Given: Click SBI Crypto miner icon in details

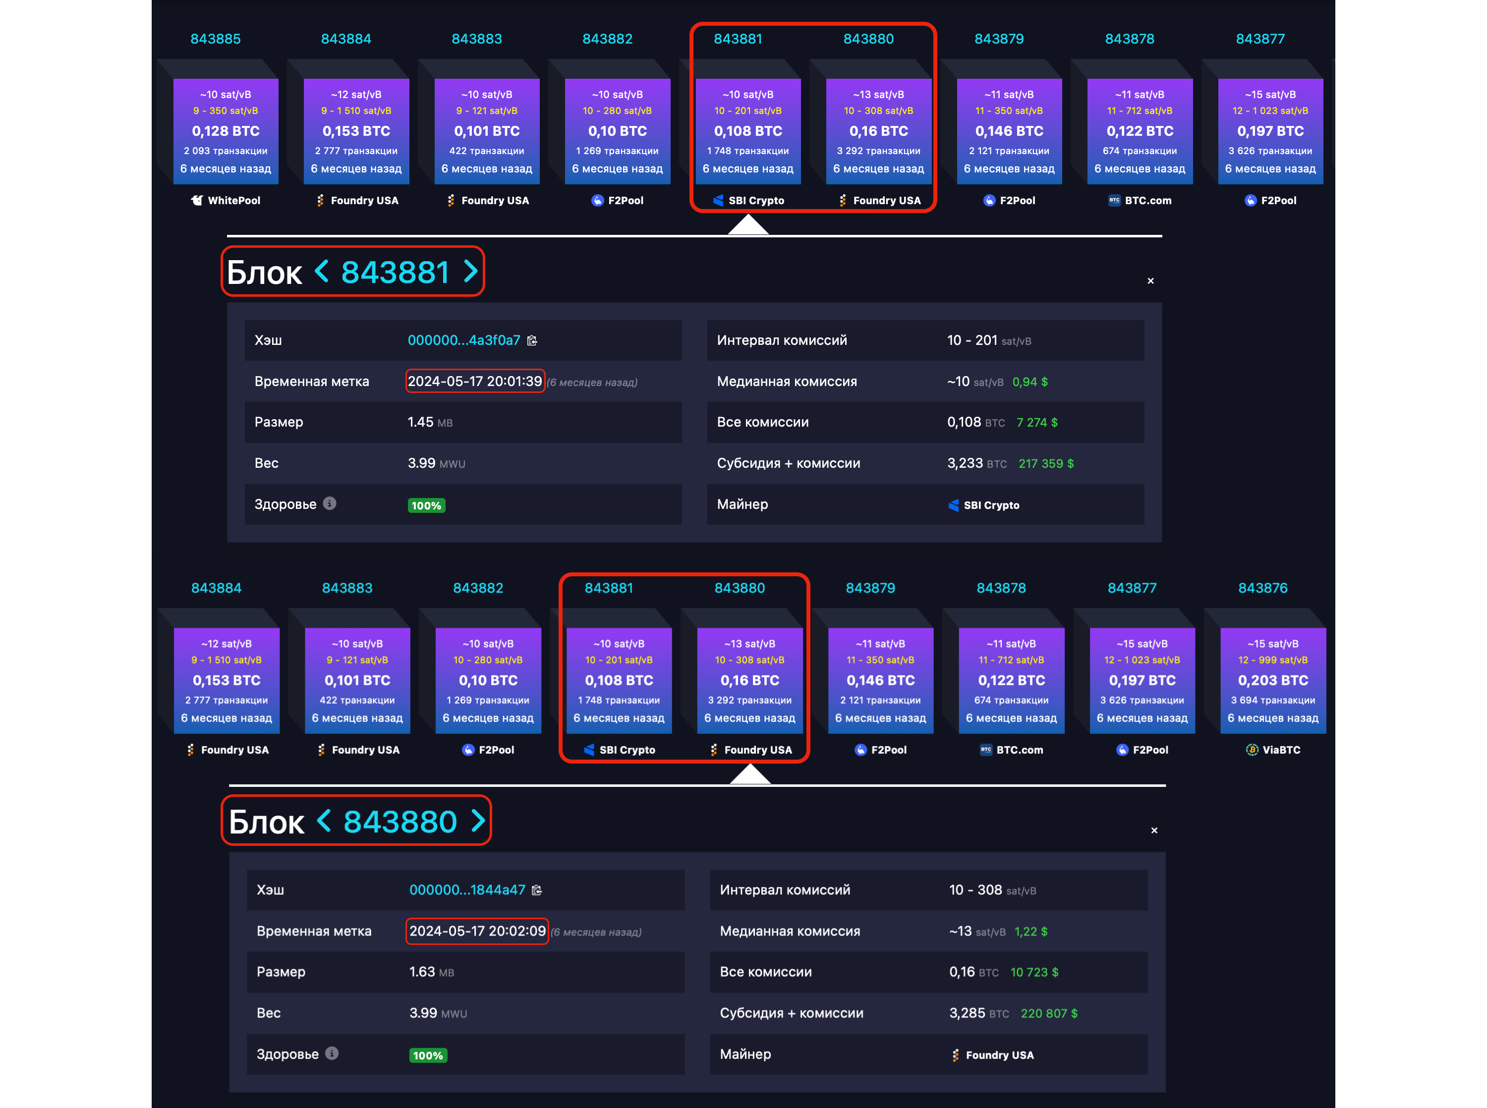Looking at the screenshot, I should 953,505.
